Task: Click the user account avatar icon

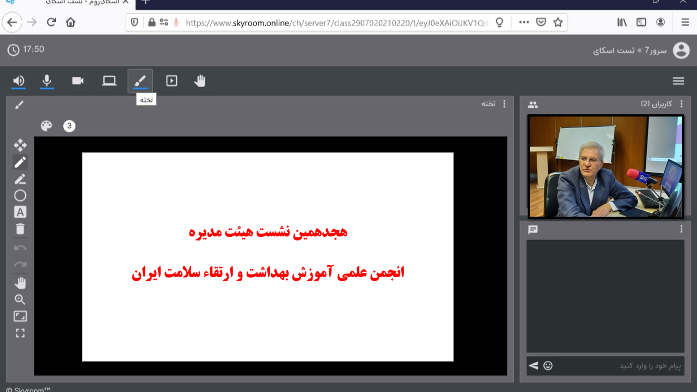Action: coord(681,51)
